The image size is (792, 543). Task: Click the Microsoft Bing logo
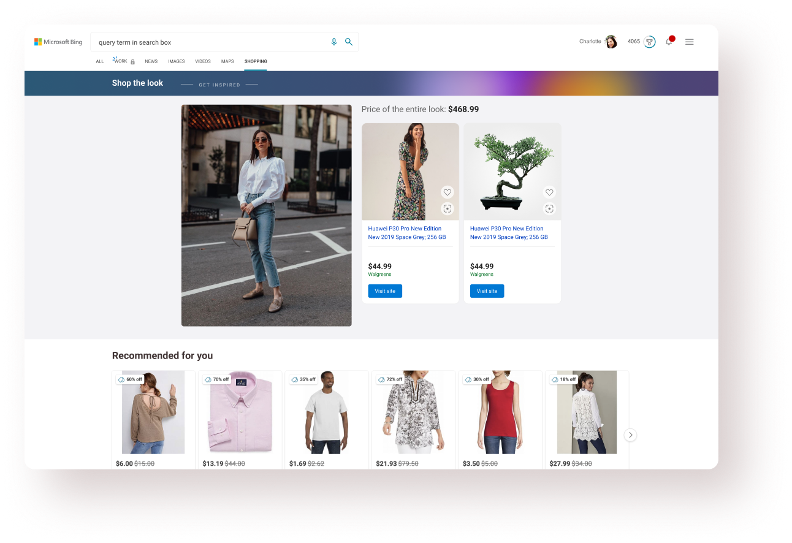pos(58,42)
